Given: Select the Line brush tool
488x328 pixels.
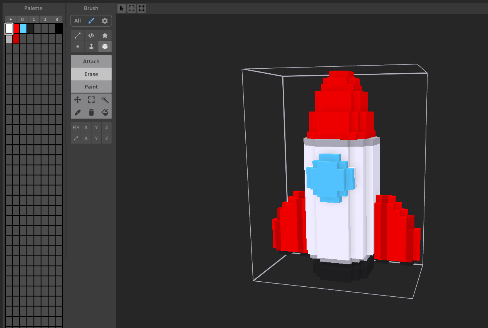Looking at the screenshot, I should coord(77,35).
